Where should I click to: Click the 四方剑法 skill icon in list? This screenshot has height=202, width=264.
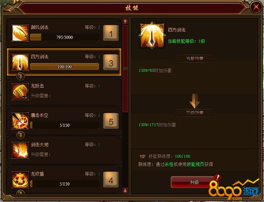click(20, 62)
